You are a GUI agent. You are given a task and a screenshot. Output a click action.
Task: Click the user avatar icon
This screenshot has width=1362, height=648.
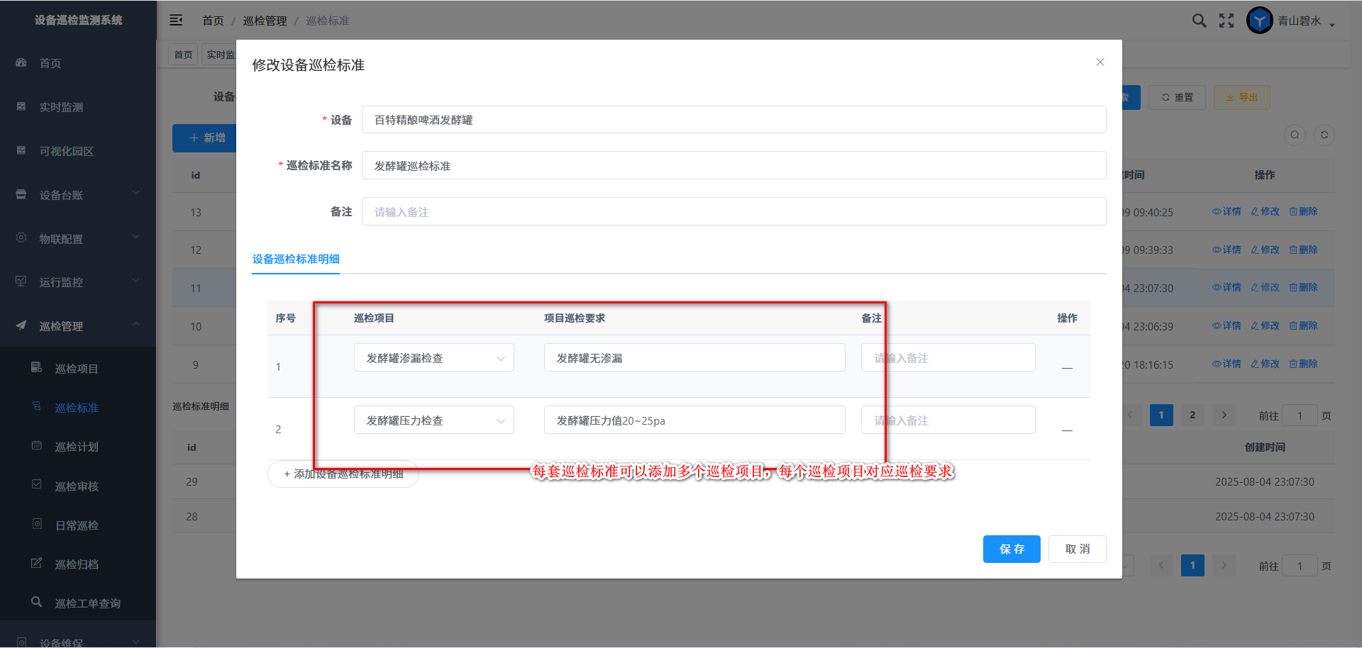point(1259,21)
